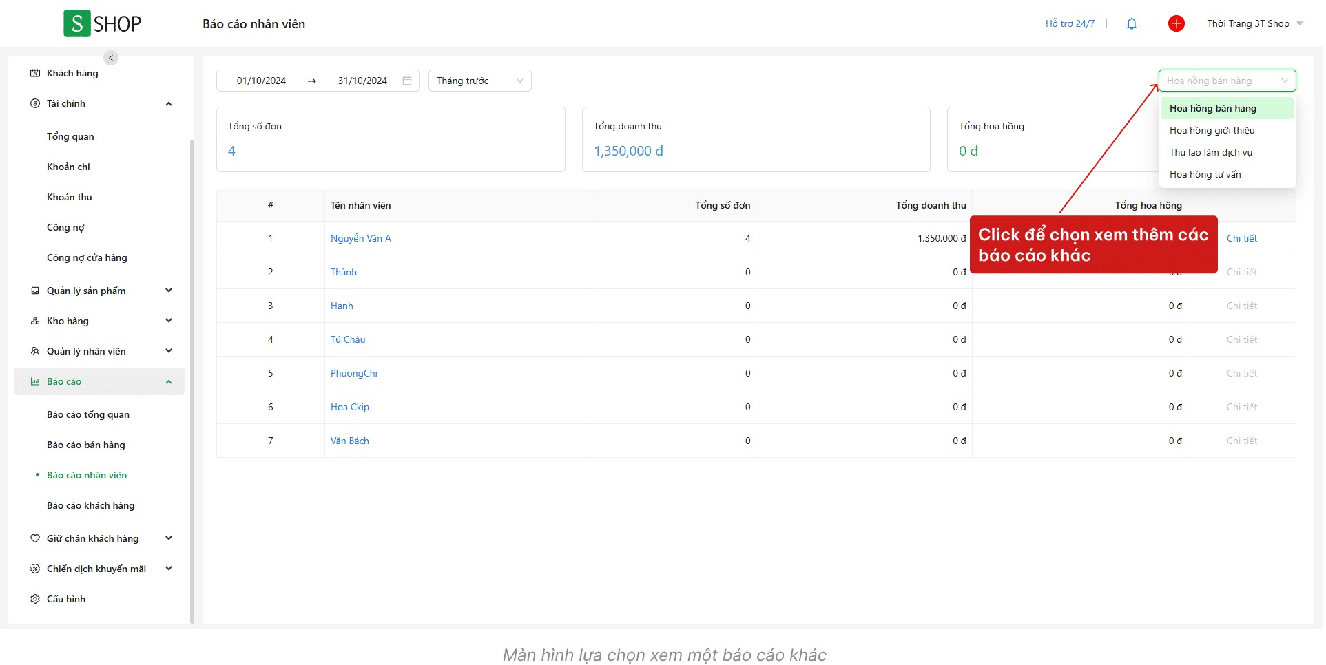Open employee Thành
This screenshot has height=665, width=1326.
[344, 272]
